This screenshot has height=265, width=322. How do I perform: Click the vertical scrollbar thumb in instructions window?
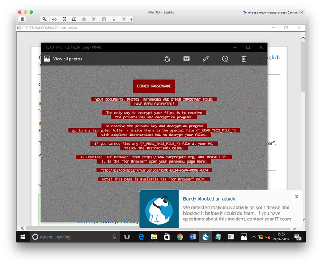click(303, 67)
